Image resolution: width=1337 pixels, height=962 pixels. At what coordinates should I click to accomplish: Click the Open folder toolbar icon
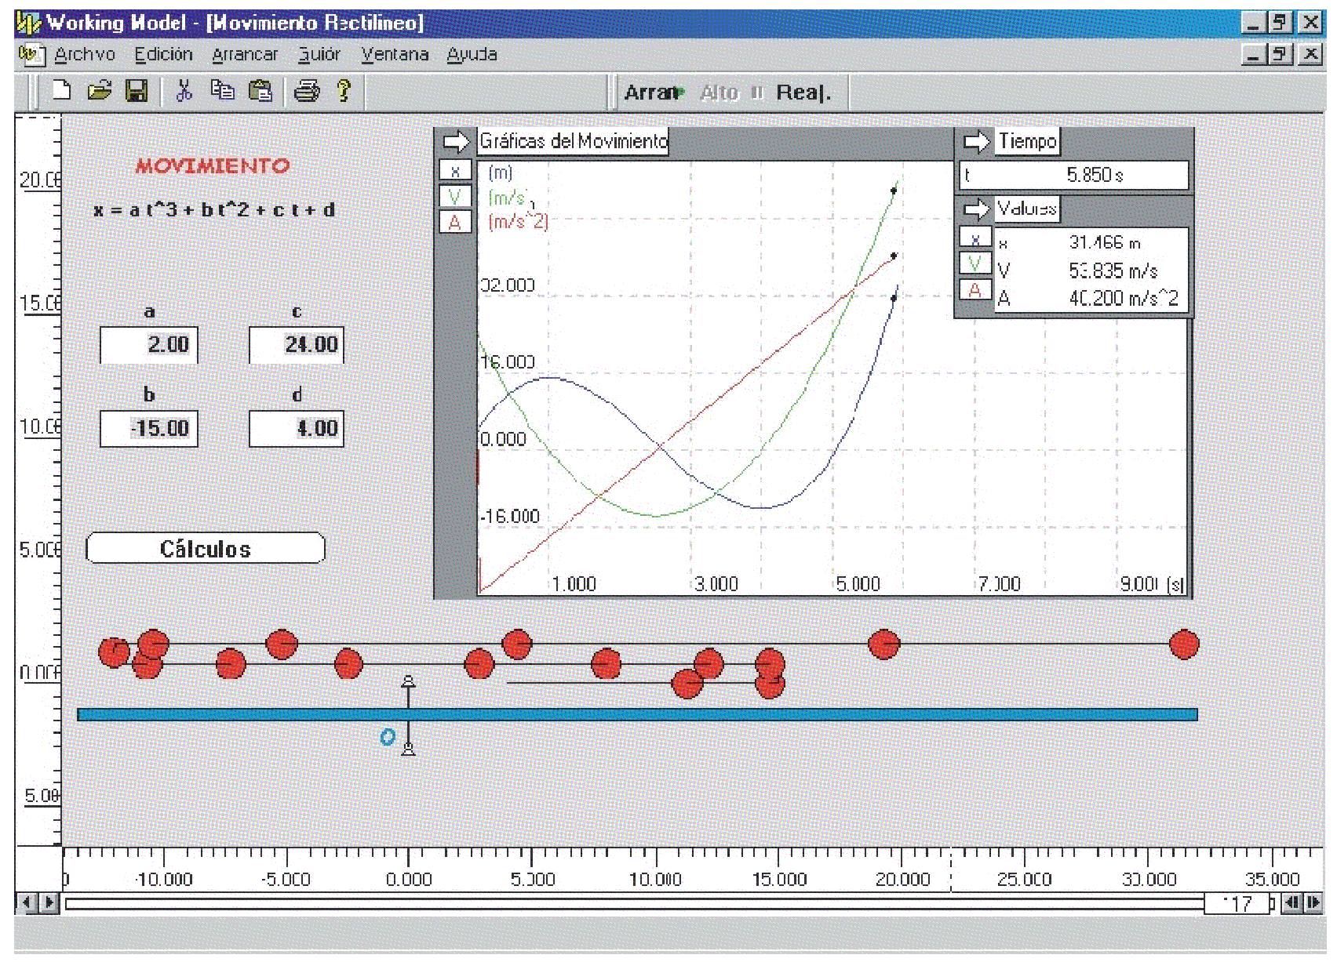pos(100,91)
